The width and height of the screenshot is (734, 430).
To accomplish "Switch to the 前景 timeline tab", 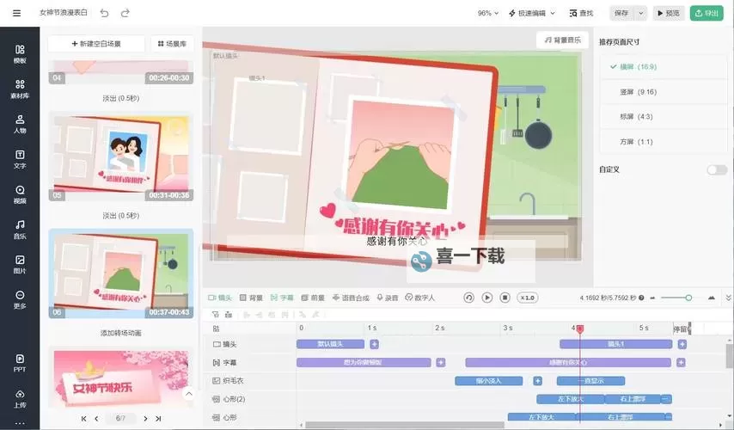I will (x=313, y=298).
